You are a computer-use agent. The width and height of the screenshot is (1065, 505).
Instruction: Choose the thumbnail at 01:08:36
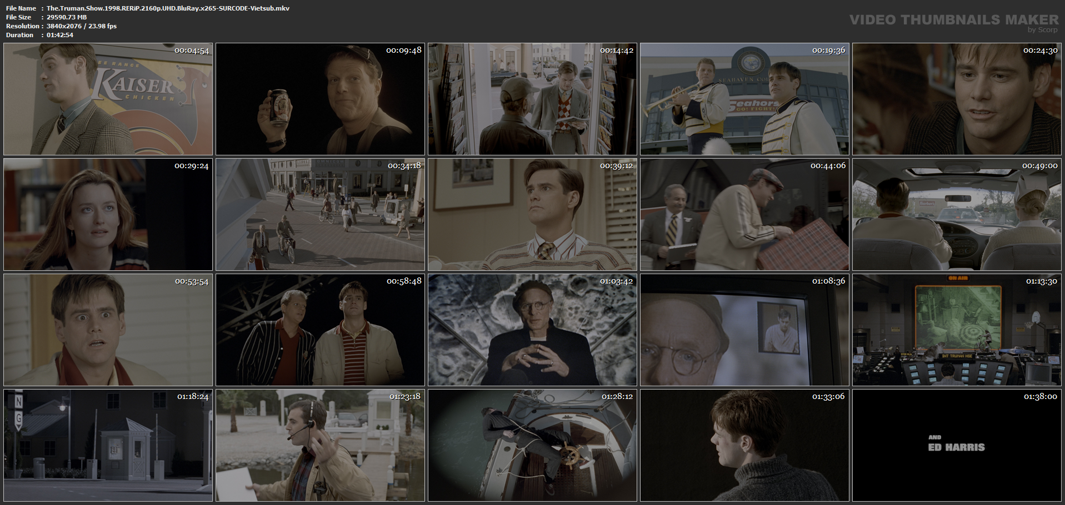pos(744,330)
